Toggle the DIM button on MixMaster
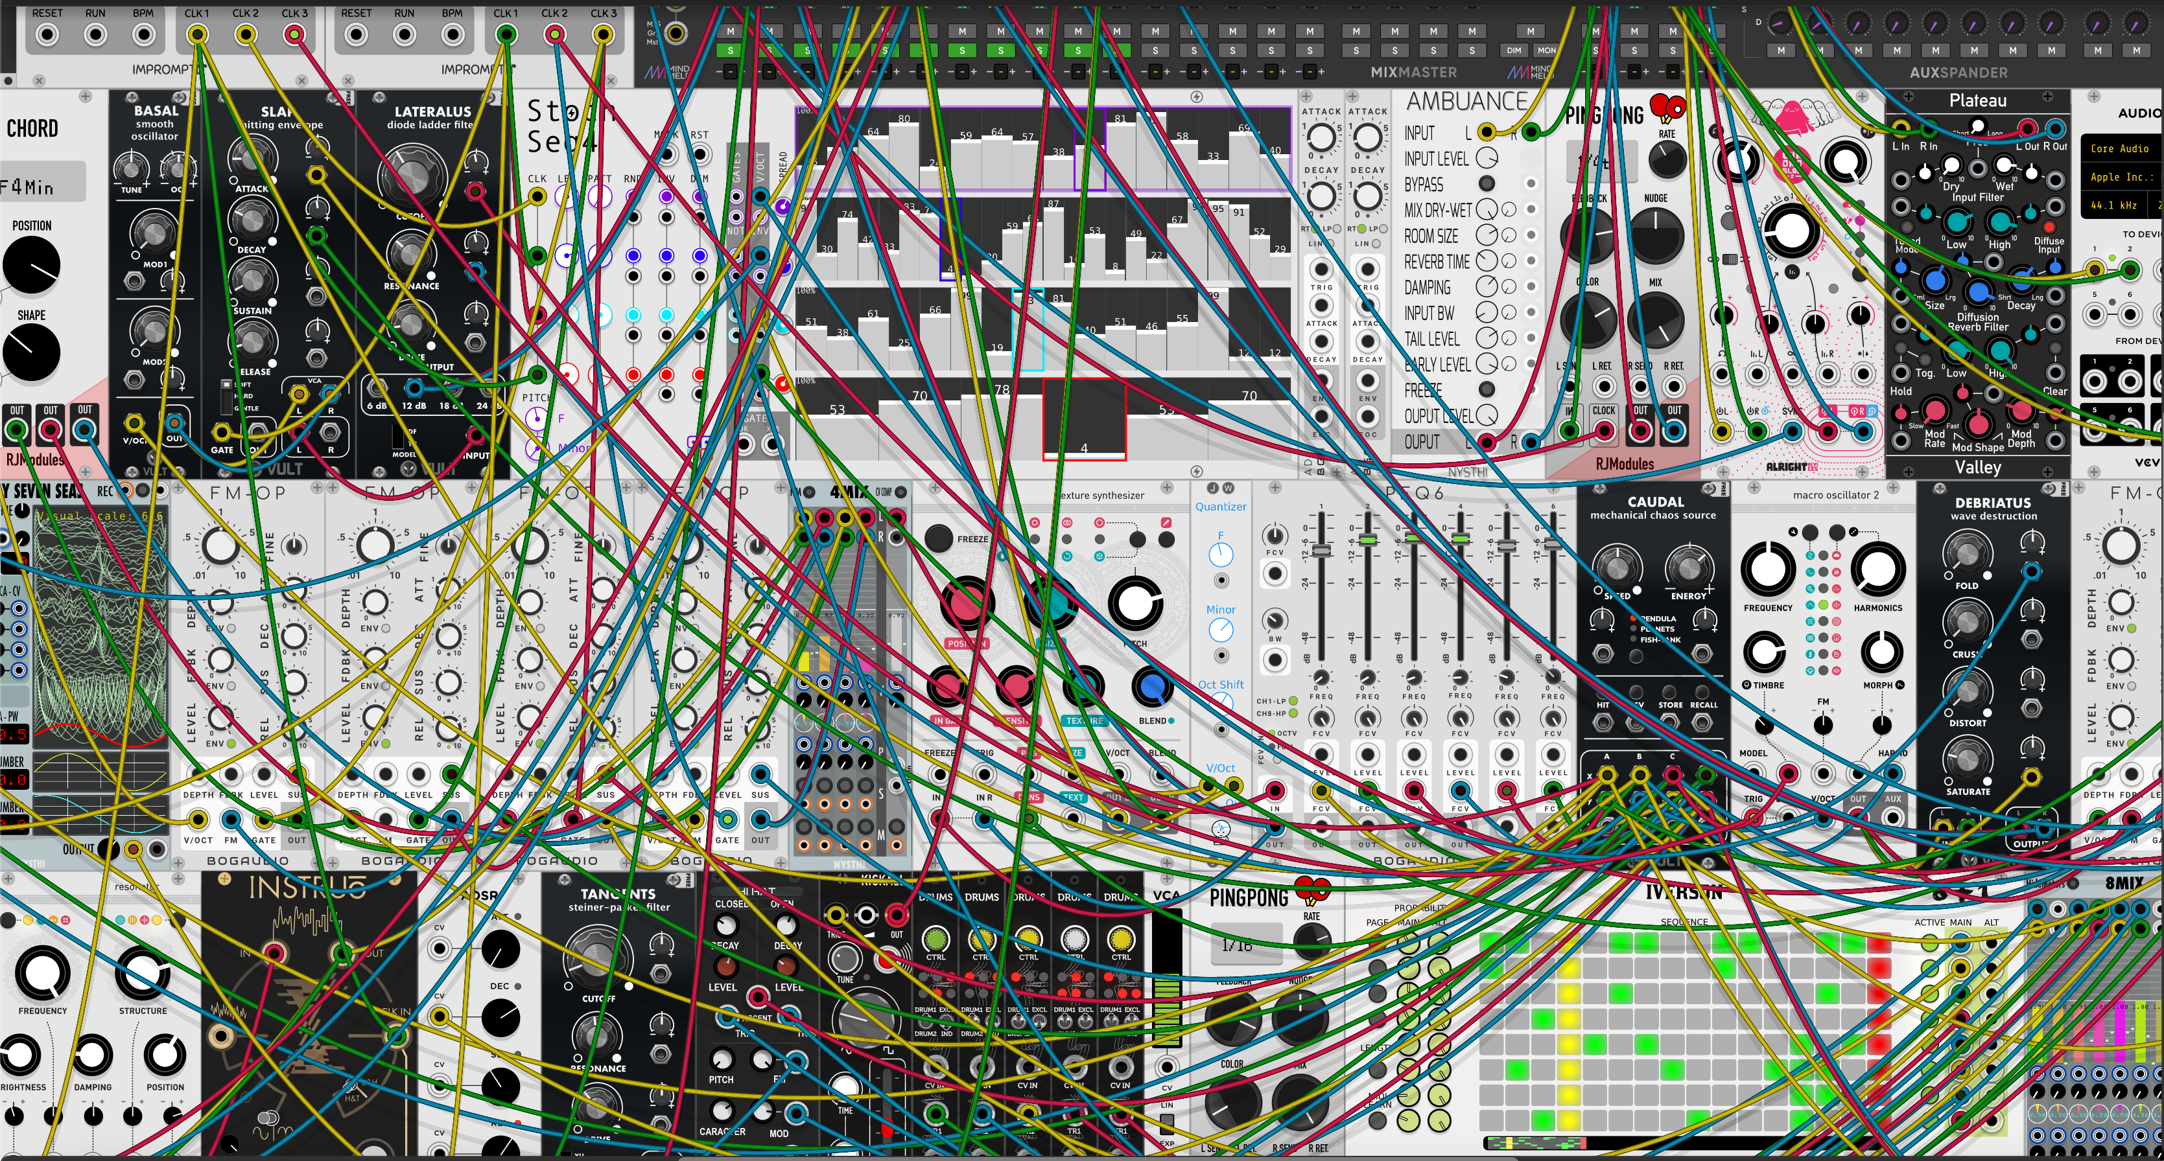The height and width of the screenshot is (1161, 2164). [1514, 51]
